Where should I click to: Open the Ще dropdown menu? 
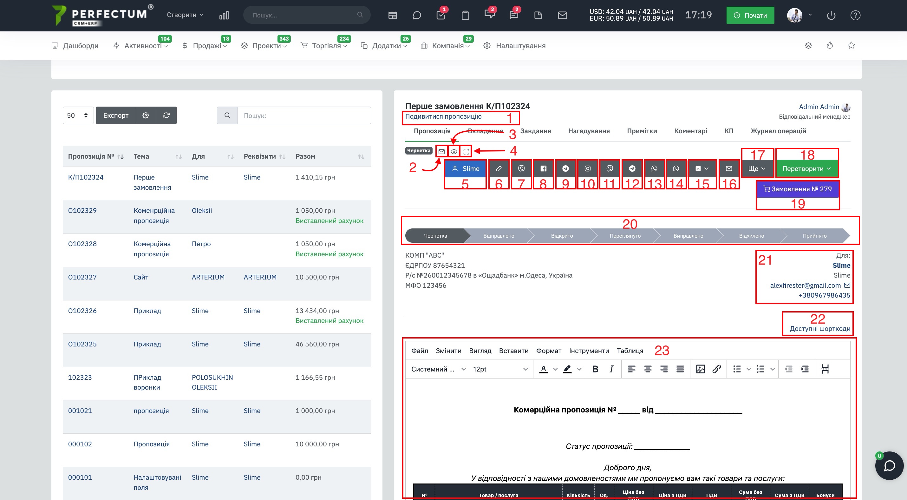tap(757, 169)
